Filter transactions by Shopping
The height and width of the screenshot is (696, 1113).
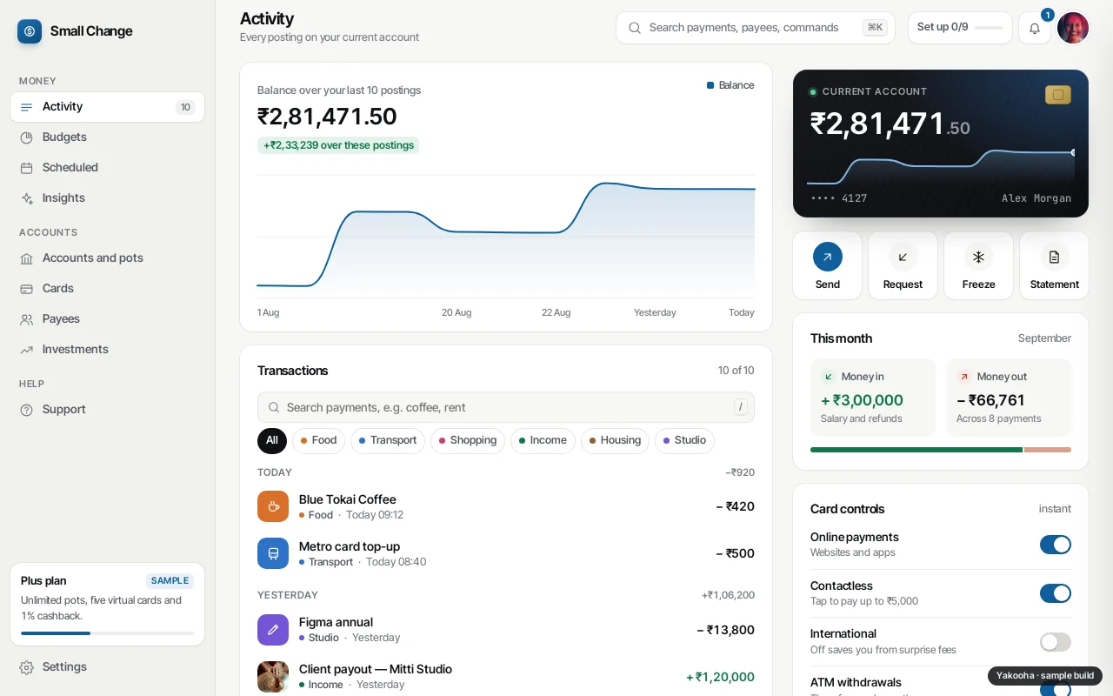click(x=468, y=441)
